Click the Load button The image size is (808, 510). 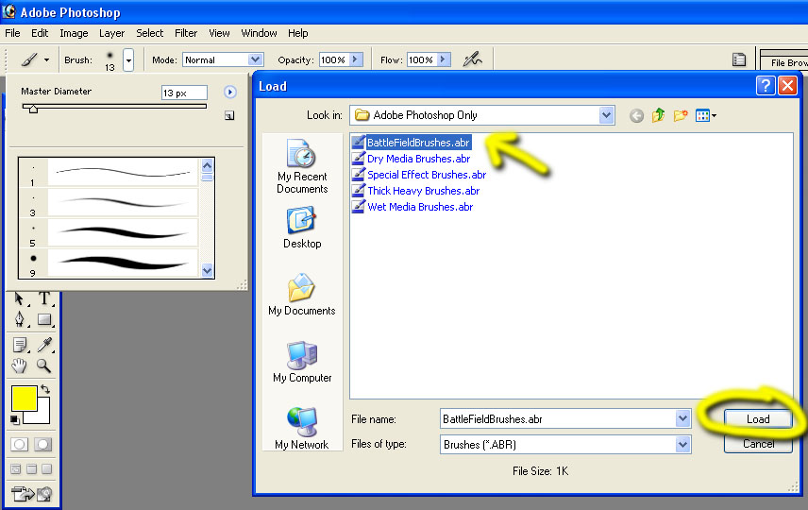point(758,418)
